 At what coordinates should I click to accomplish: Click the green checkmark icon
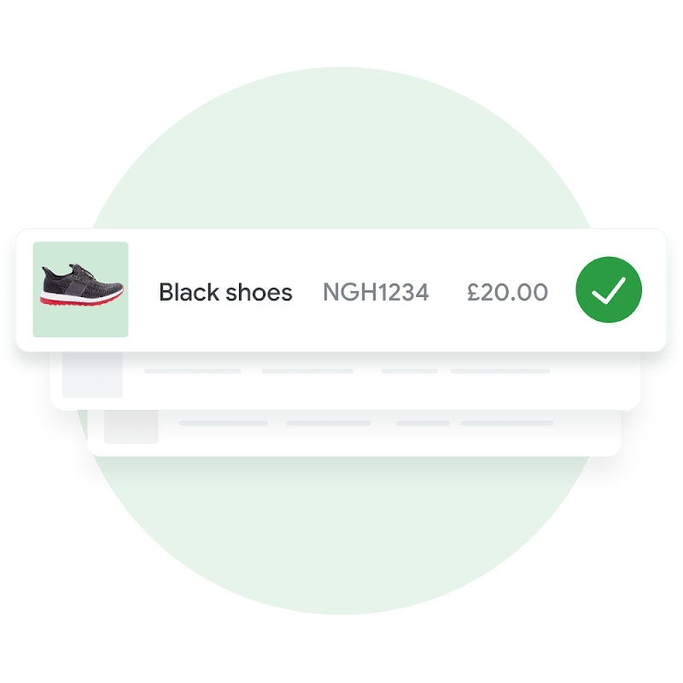pyautogui.click(x=609, y=289)
